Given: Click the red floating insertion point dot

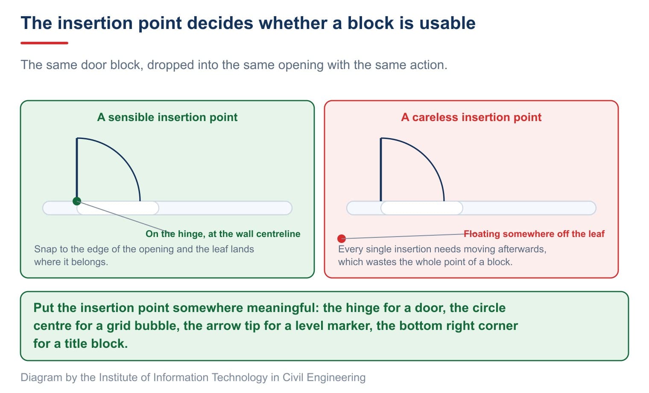Looking at the screenshot, I should [x=342, y=239].
